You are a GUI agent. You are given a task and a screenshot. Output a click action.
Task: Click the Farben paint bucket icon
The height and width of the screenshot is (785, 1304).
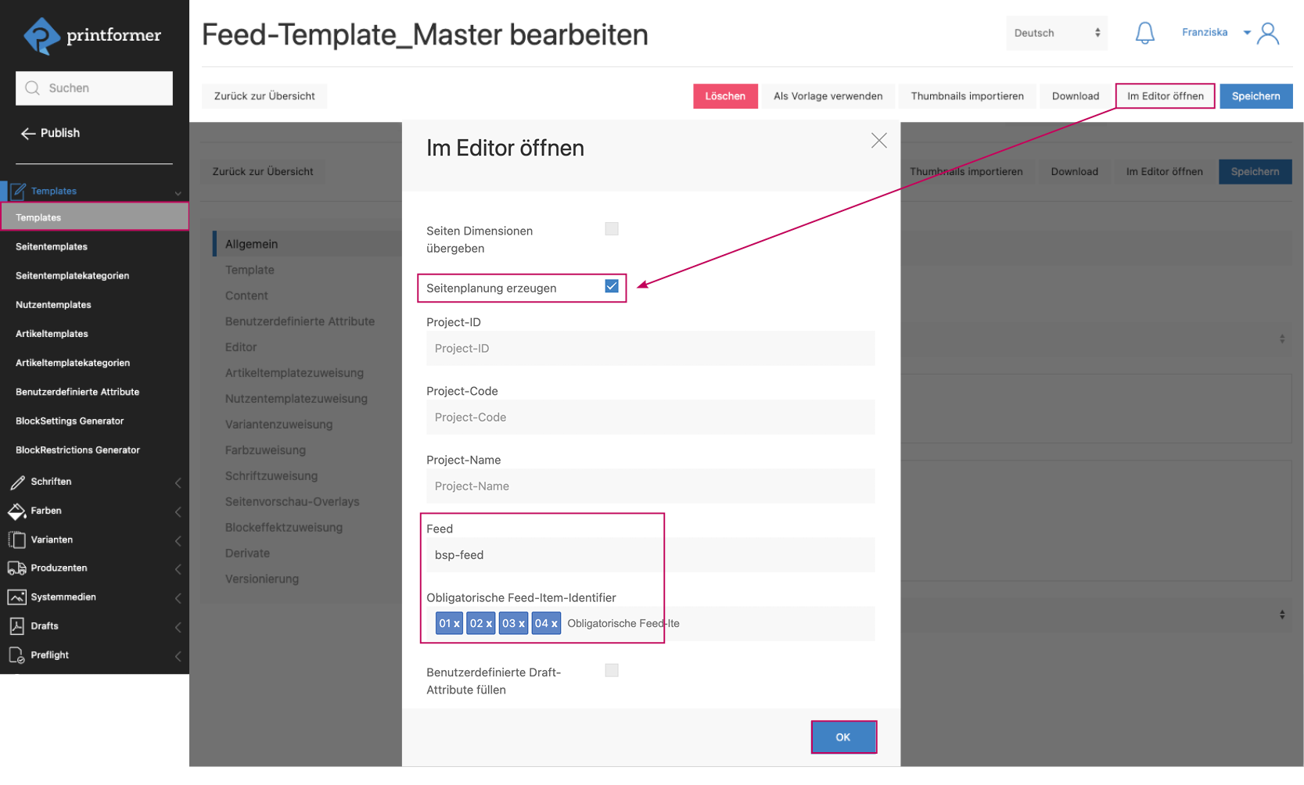tap(17, 511)
